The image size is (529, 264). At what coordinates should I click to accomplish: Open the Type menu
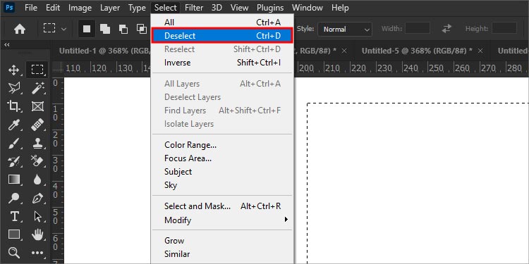137,8
